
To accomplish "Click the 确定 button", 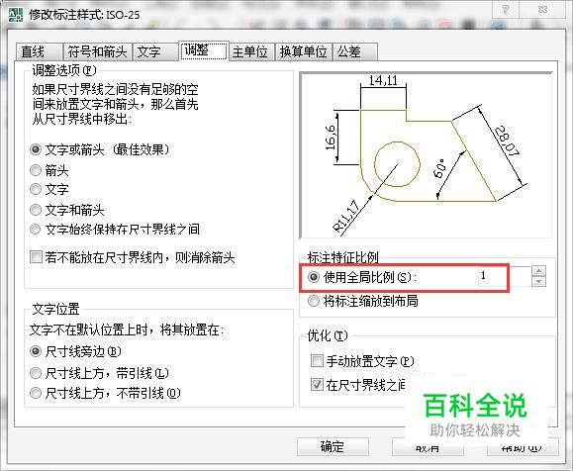I will (333, 446).
